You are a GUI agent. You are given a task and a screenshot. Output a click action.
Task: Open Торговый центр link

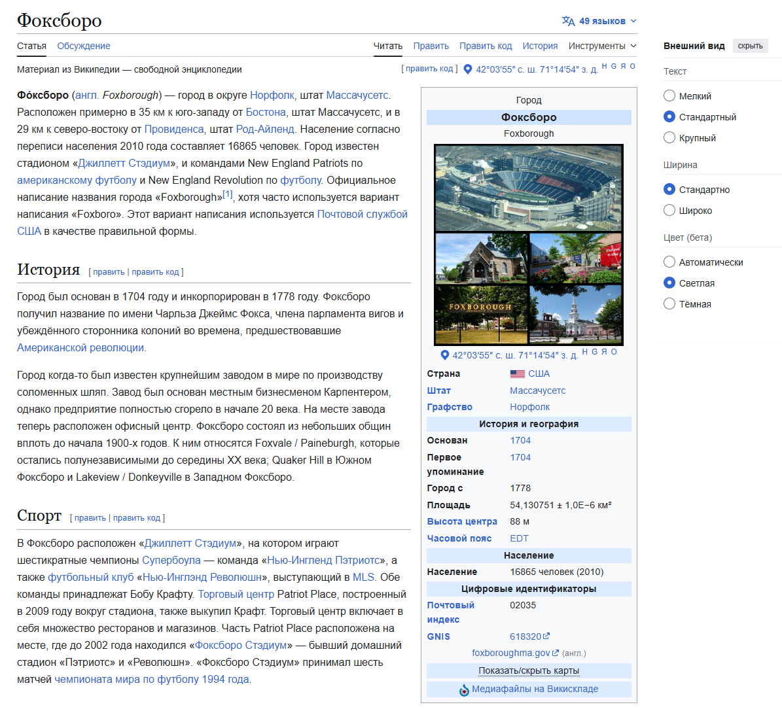tap(236, 594)
